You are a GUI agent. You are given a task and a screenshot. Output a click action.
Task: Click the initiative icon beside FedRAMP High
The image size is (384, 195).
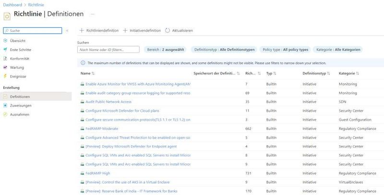[82, 173]
